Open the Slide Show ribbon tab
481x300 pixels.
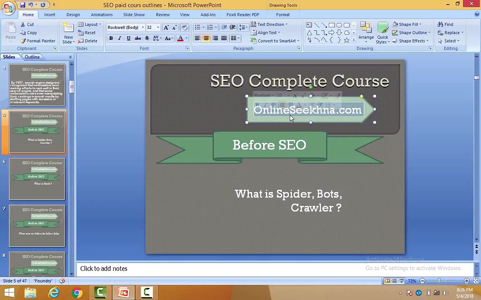pos(134,15)
